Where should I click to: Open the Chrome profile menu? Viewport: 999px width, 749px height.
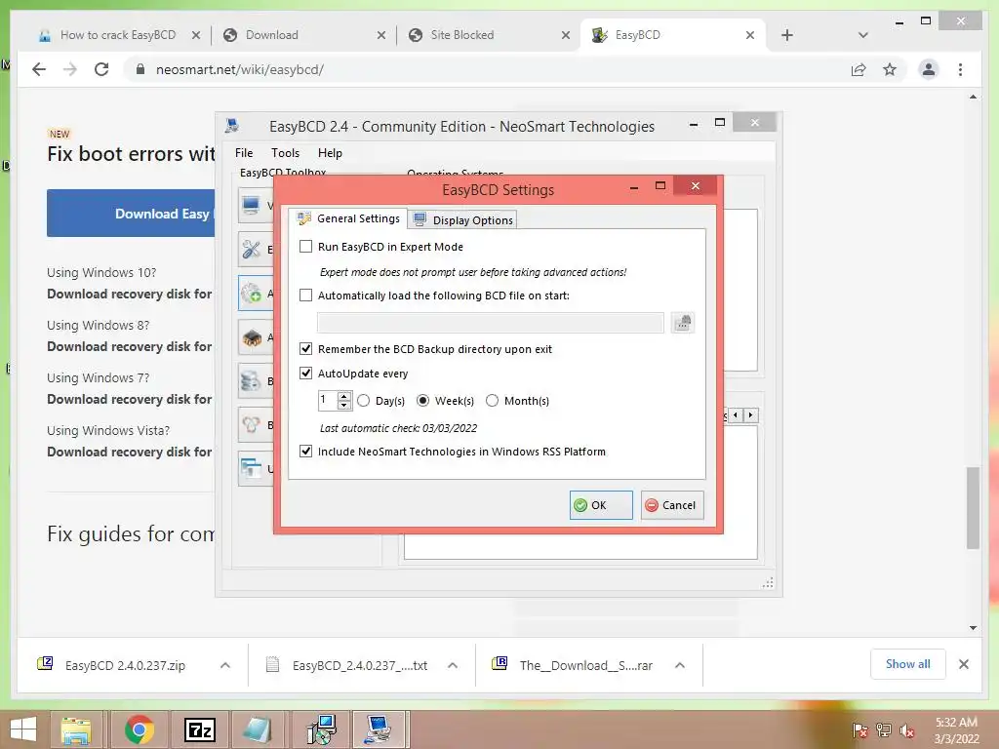929,69
